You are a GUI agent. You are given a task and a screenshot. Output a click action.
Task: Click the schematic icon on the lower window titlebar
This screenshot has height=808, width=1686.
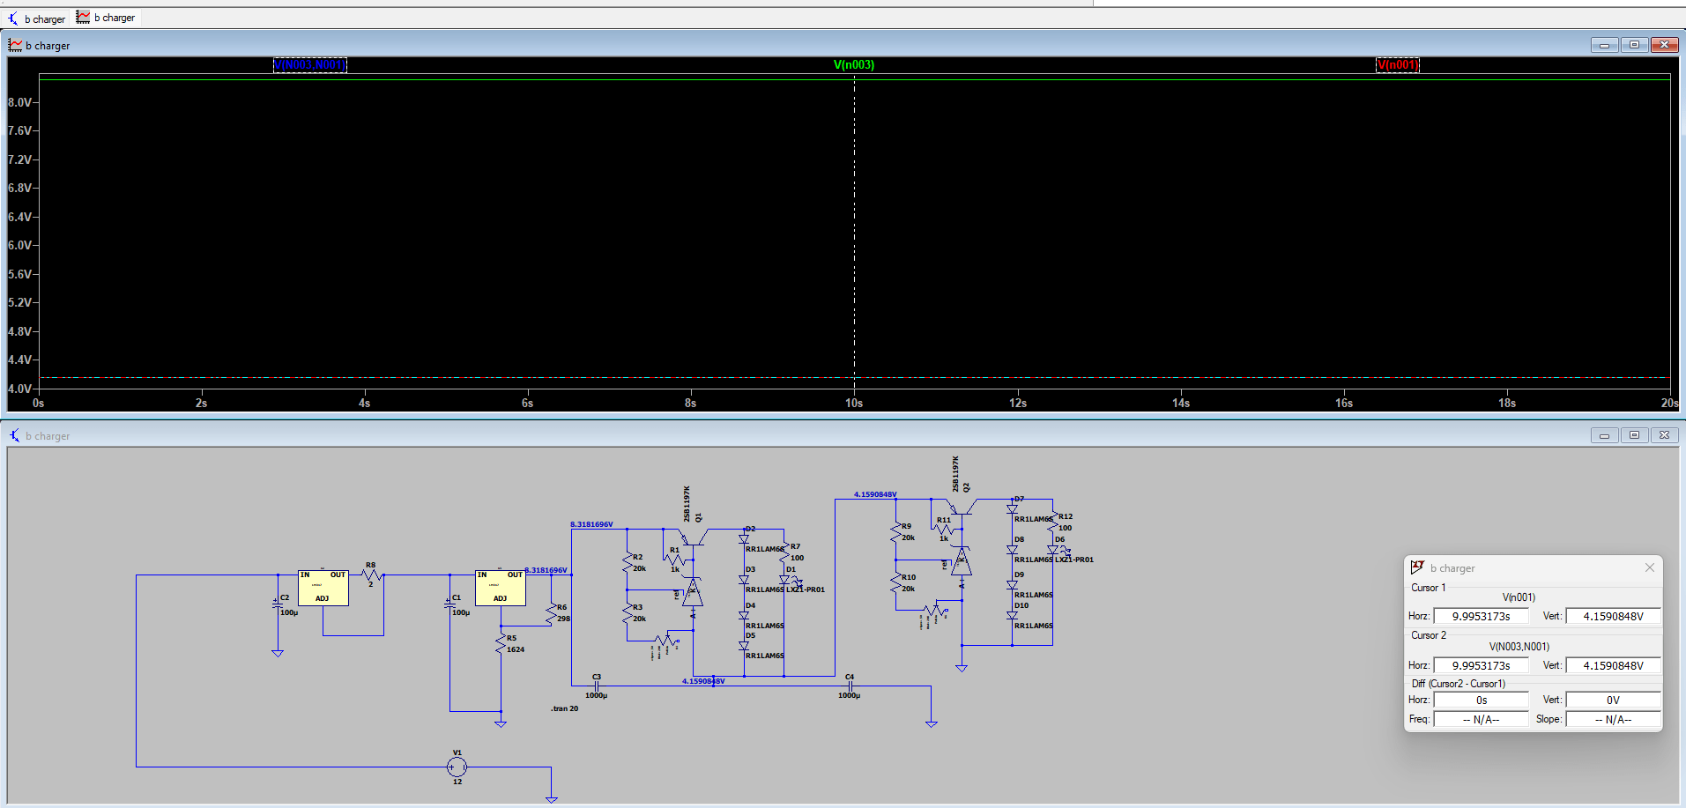13,434
